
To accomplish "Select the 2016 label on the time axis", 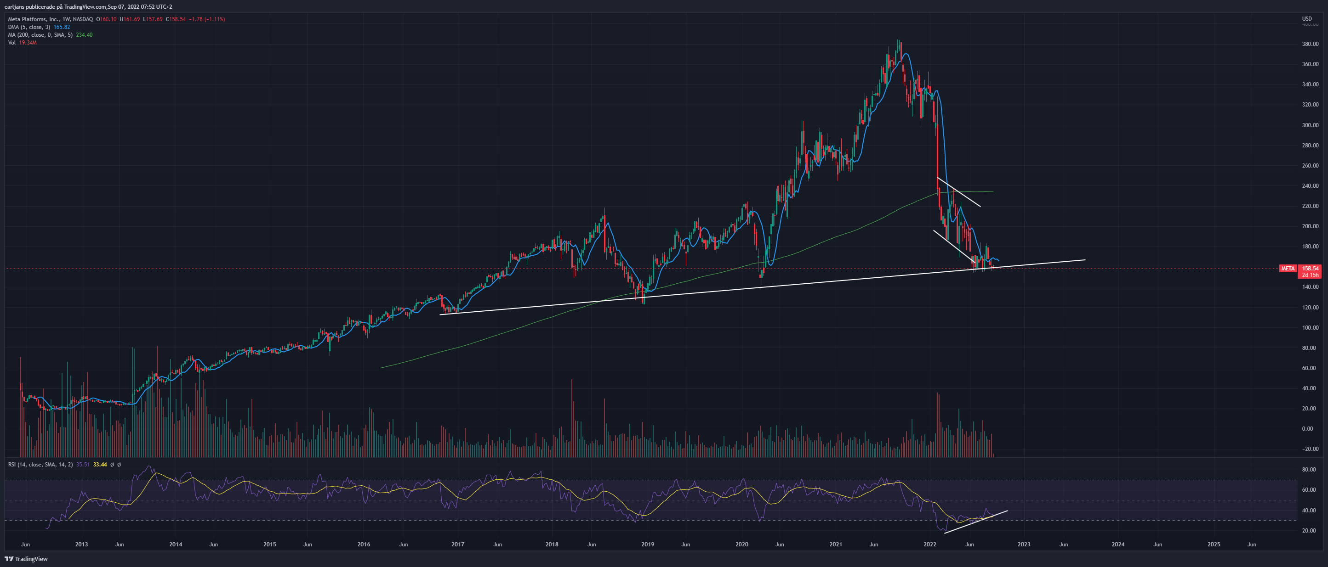I will (x=364, y=545).
